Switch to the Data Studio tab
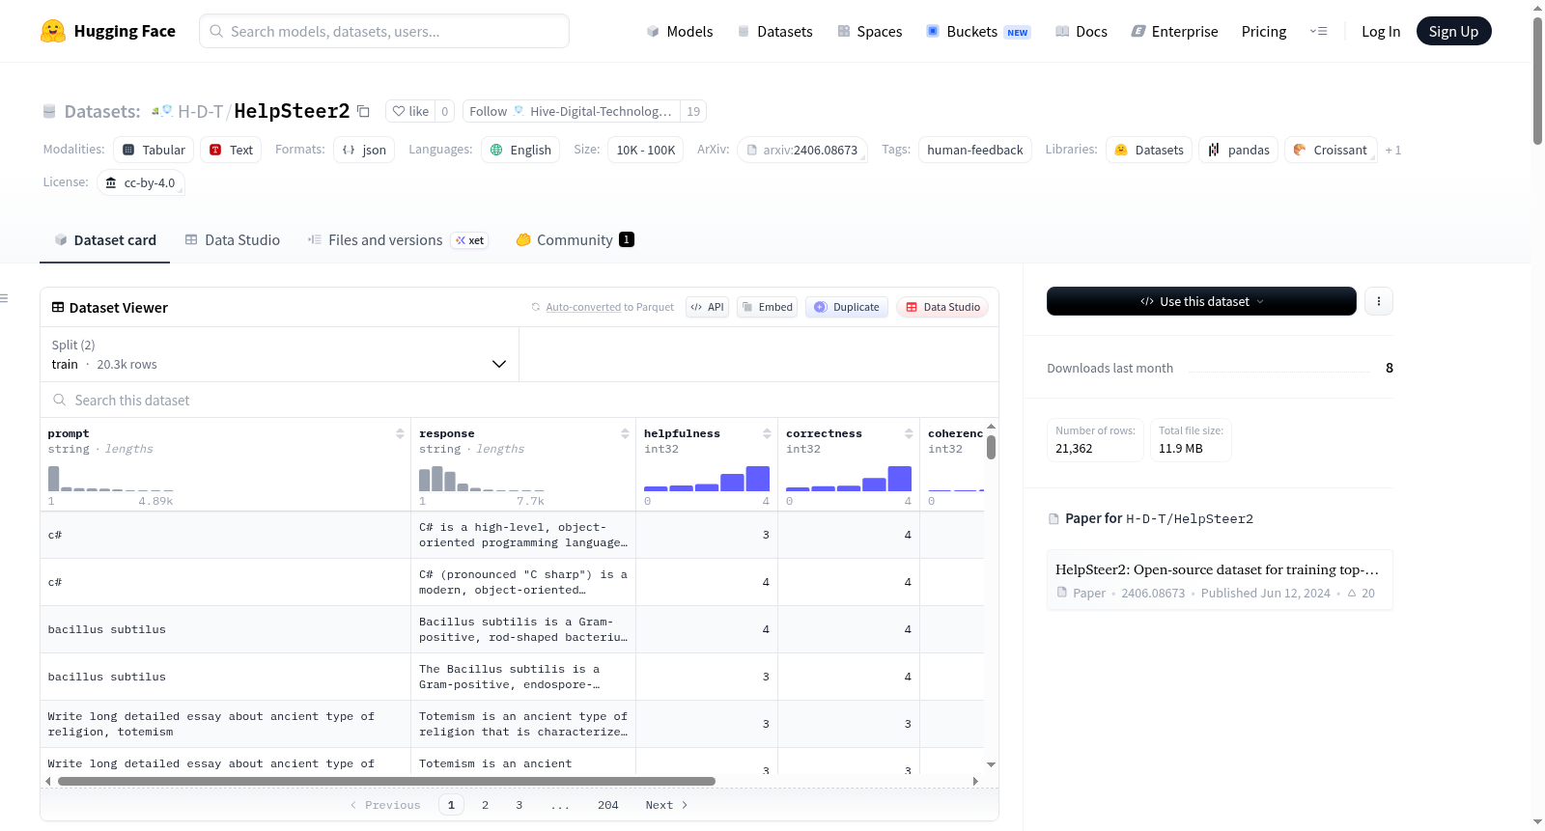 click(232, 240)
